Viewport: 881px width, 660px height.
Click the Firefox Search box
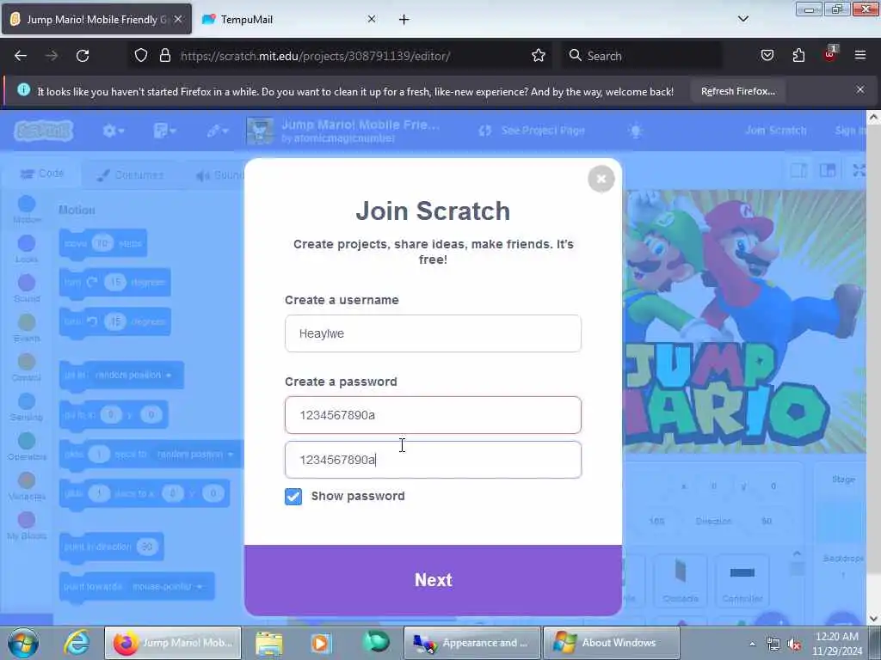(x=642, y=56)
